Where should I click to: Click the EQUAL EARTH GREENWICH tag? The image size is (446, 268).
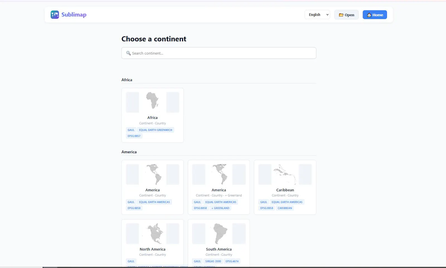pos(156,130)
